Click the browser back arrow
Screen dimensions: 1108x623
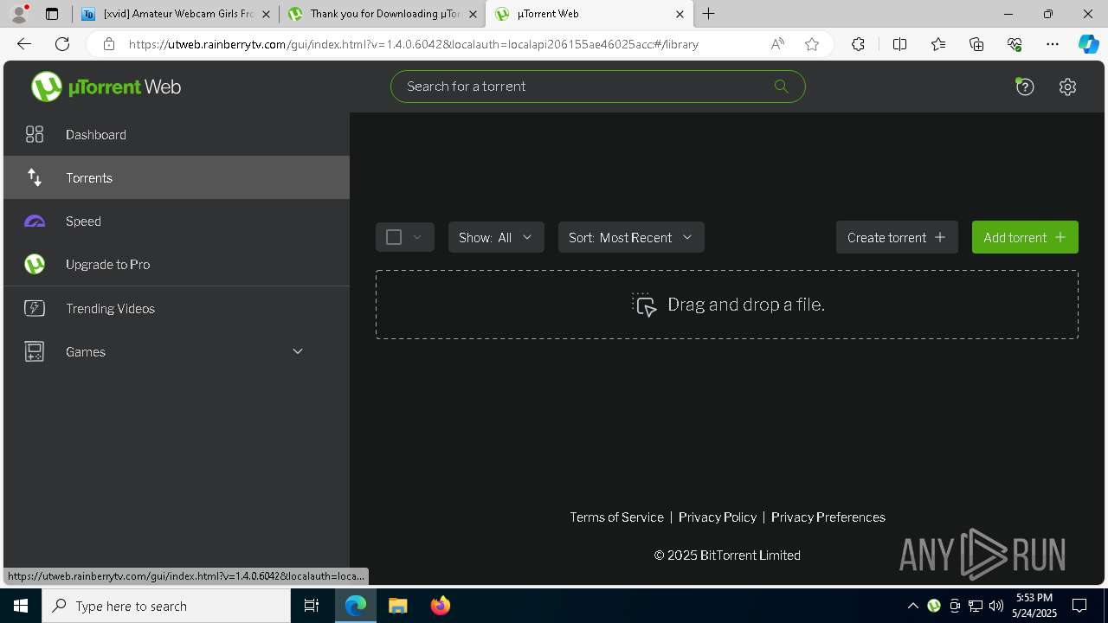coord(24,44)
